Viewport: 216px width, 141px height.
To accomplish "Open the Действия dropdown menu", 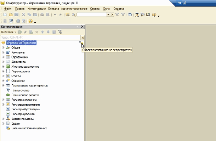I will pyautogui.click(x=8, y=32).
